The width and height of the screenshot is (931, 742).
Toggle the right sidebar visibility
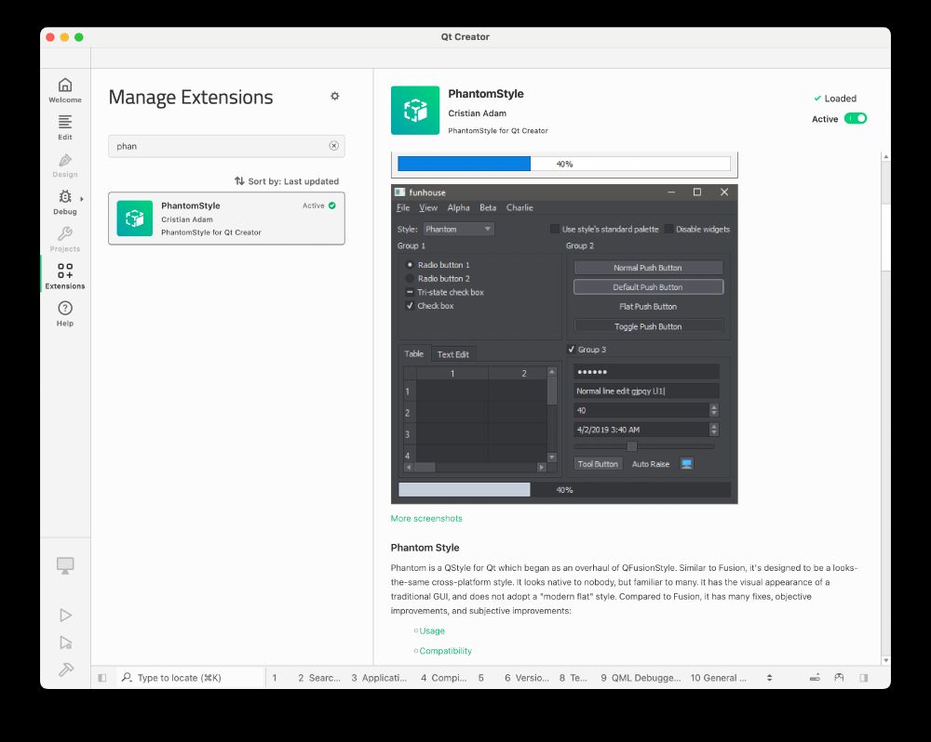tap(864, 677)
